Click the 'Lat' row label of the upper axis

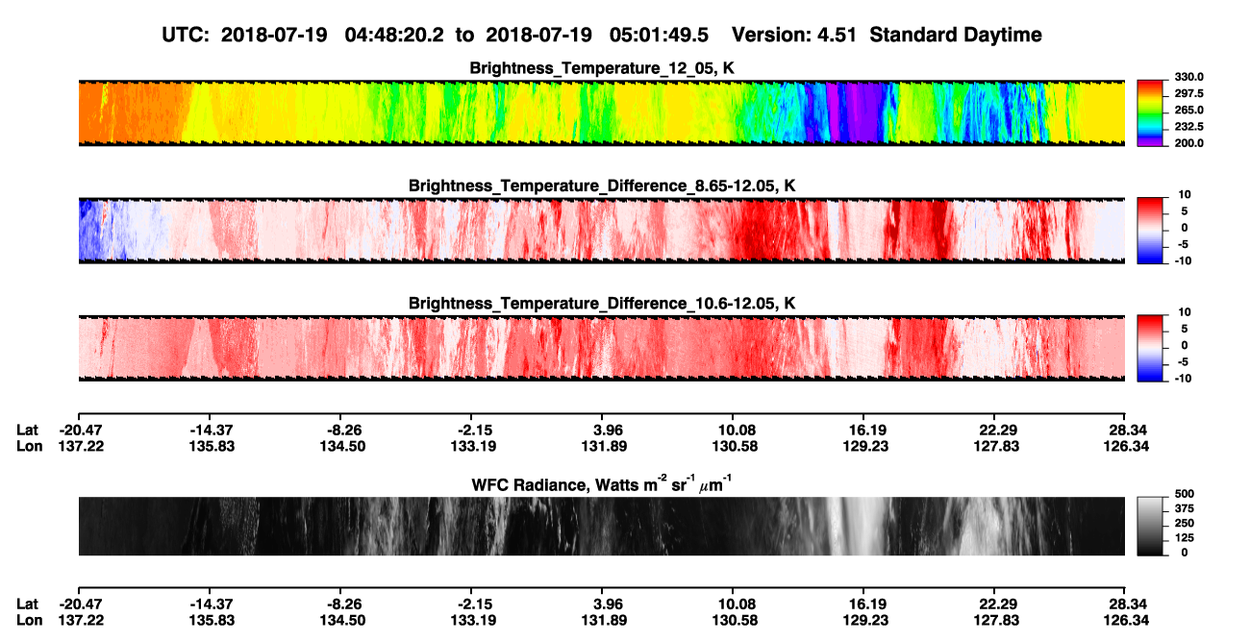(27, 430)
